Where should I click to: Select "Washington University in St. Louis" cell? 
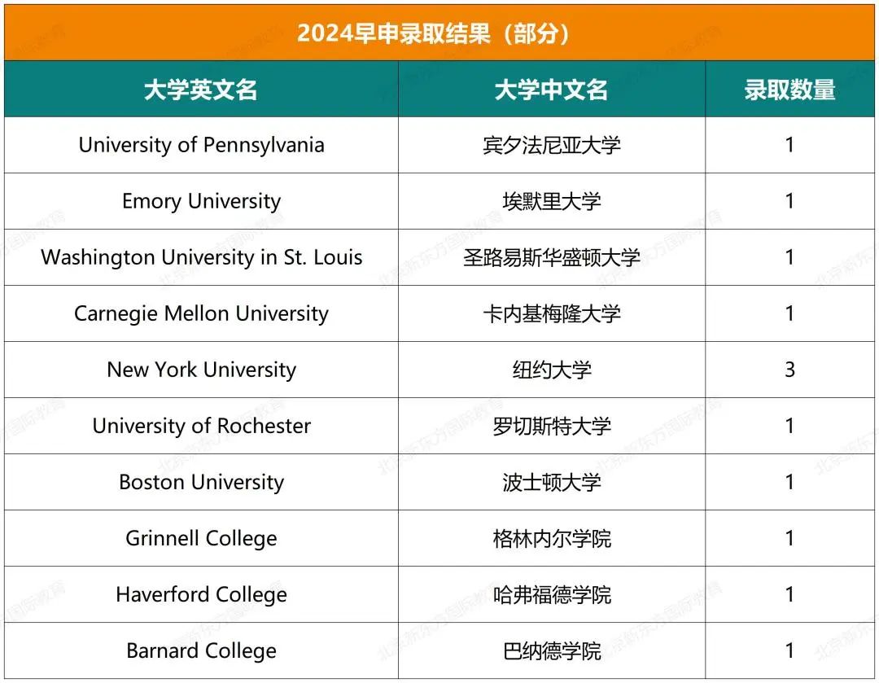(x=201, y=257)
